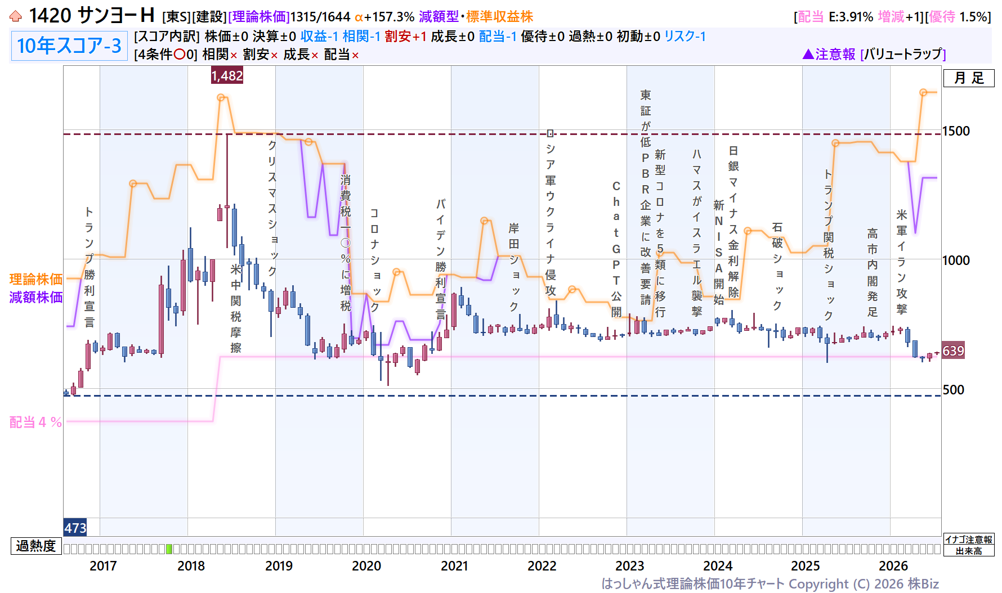Click the 収益-1 score item
1002x593 pixels.
click(319, 37)
